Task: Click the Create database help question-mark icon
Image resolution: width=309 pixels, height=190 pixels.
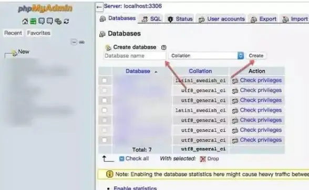Action: click(x=163, y=47)
